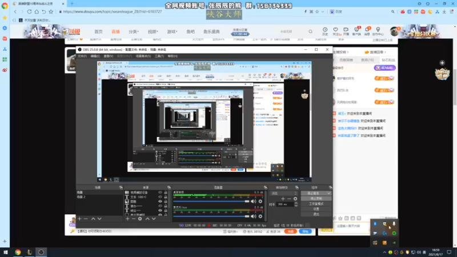Toggle visibility of fifth source row
Viewport: 457px width, 257px height.
pyautogui.click(x=160, y=210)
